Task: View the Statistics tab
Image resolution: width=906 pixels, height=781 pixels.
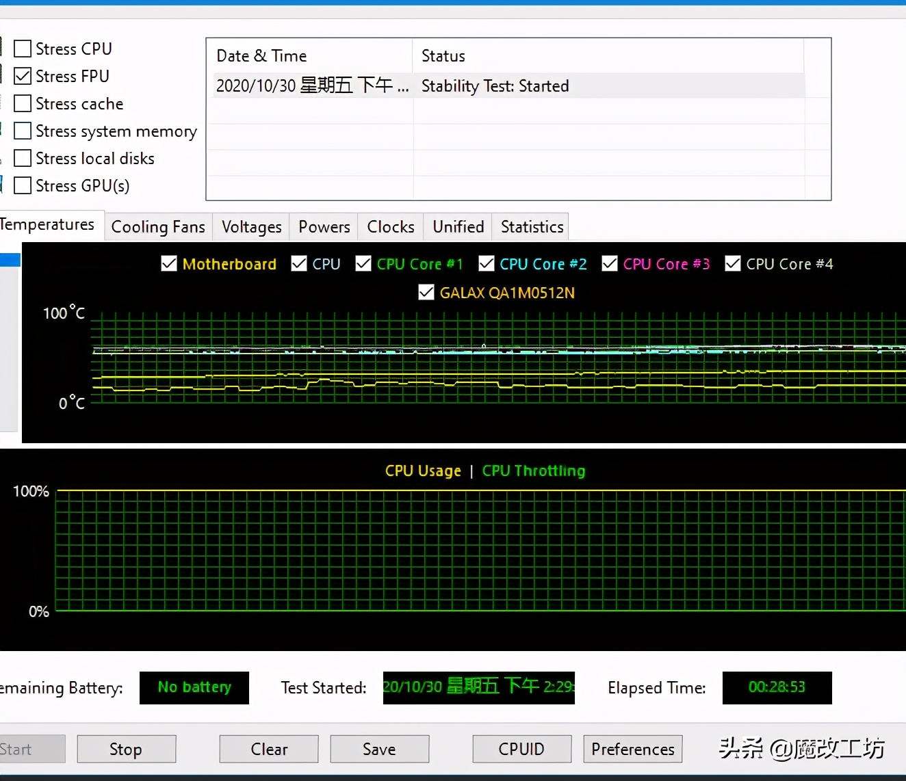Action: click(x=532, y=227)
